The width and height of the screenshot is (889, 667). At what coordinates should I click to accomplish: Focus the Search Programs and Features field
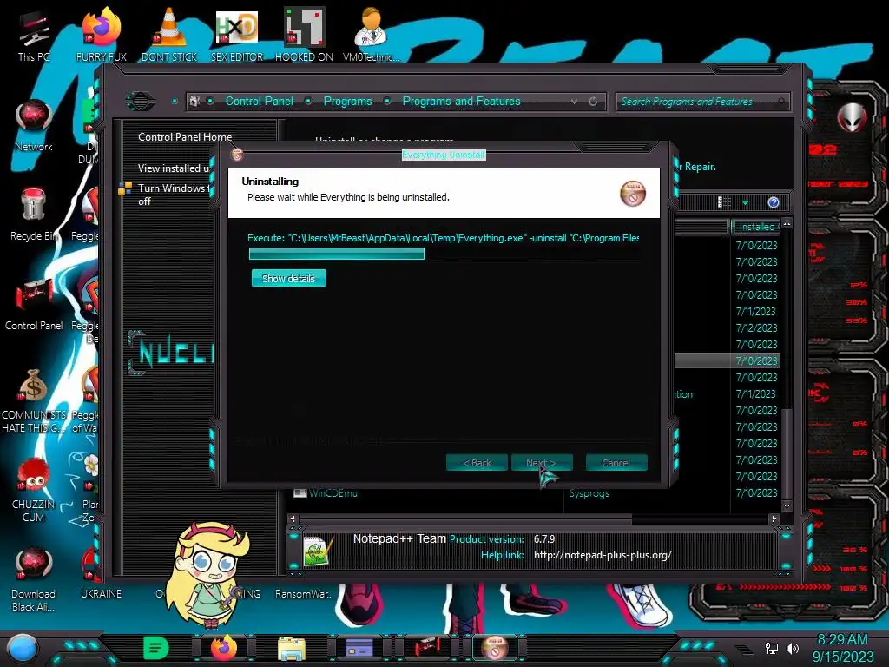[x=702, y=102]
